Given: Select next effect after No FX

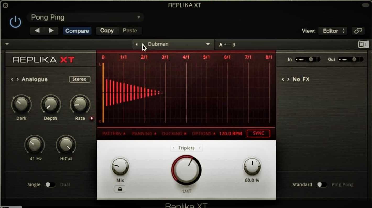Looking at the screenshot, I should [288, 79].
